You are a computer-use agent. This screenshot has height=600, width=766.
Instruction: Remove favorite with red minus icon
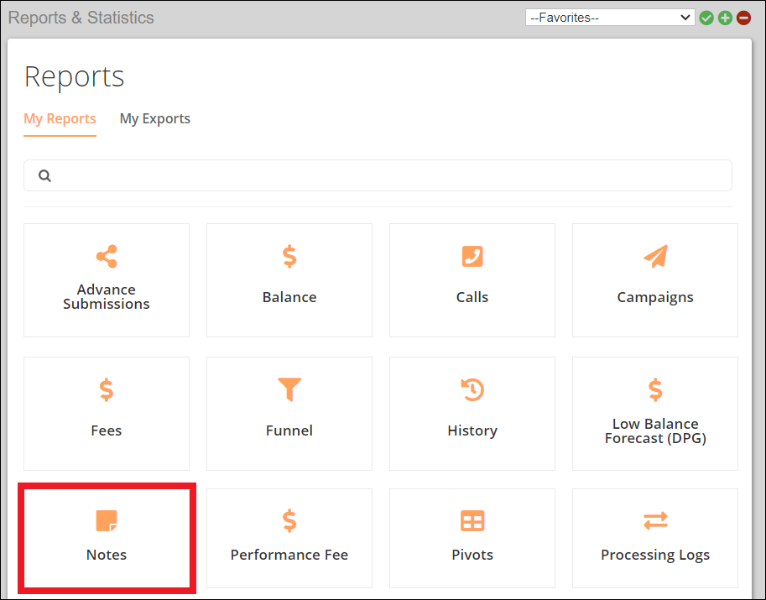pyautogui.click(x=743, y=18)
